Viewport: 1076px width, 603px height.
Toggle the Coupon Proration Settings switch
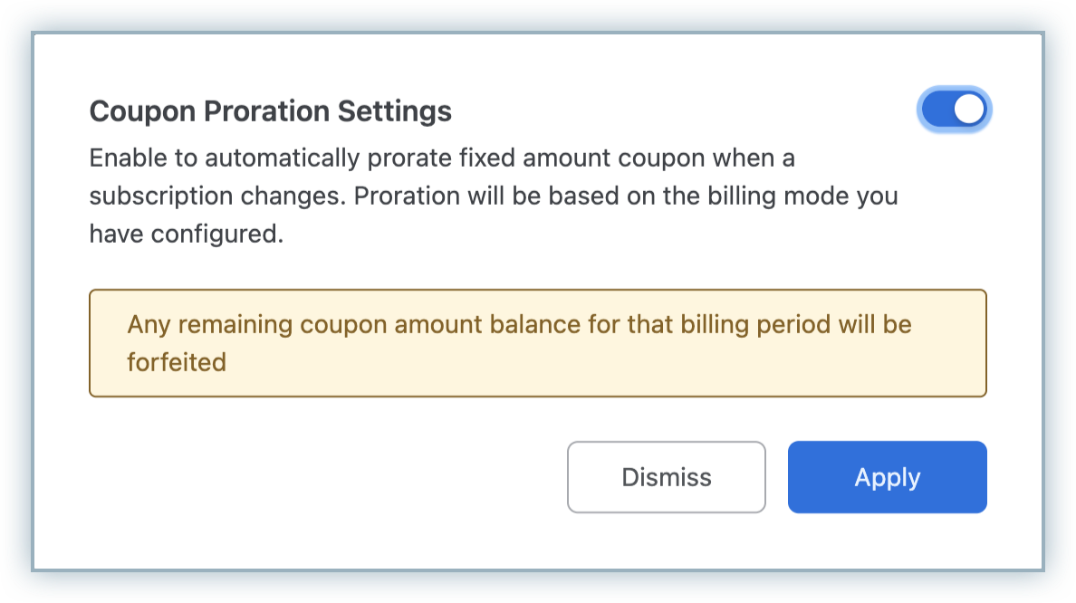[956, 110]
